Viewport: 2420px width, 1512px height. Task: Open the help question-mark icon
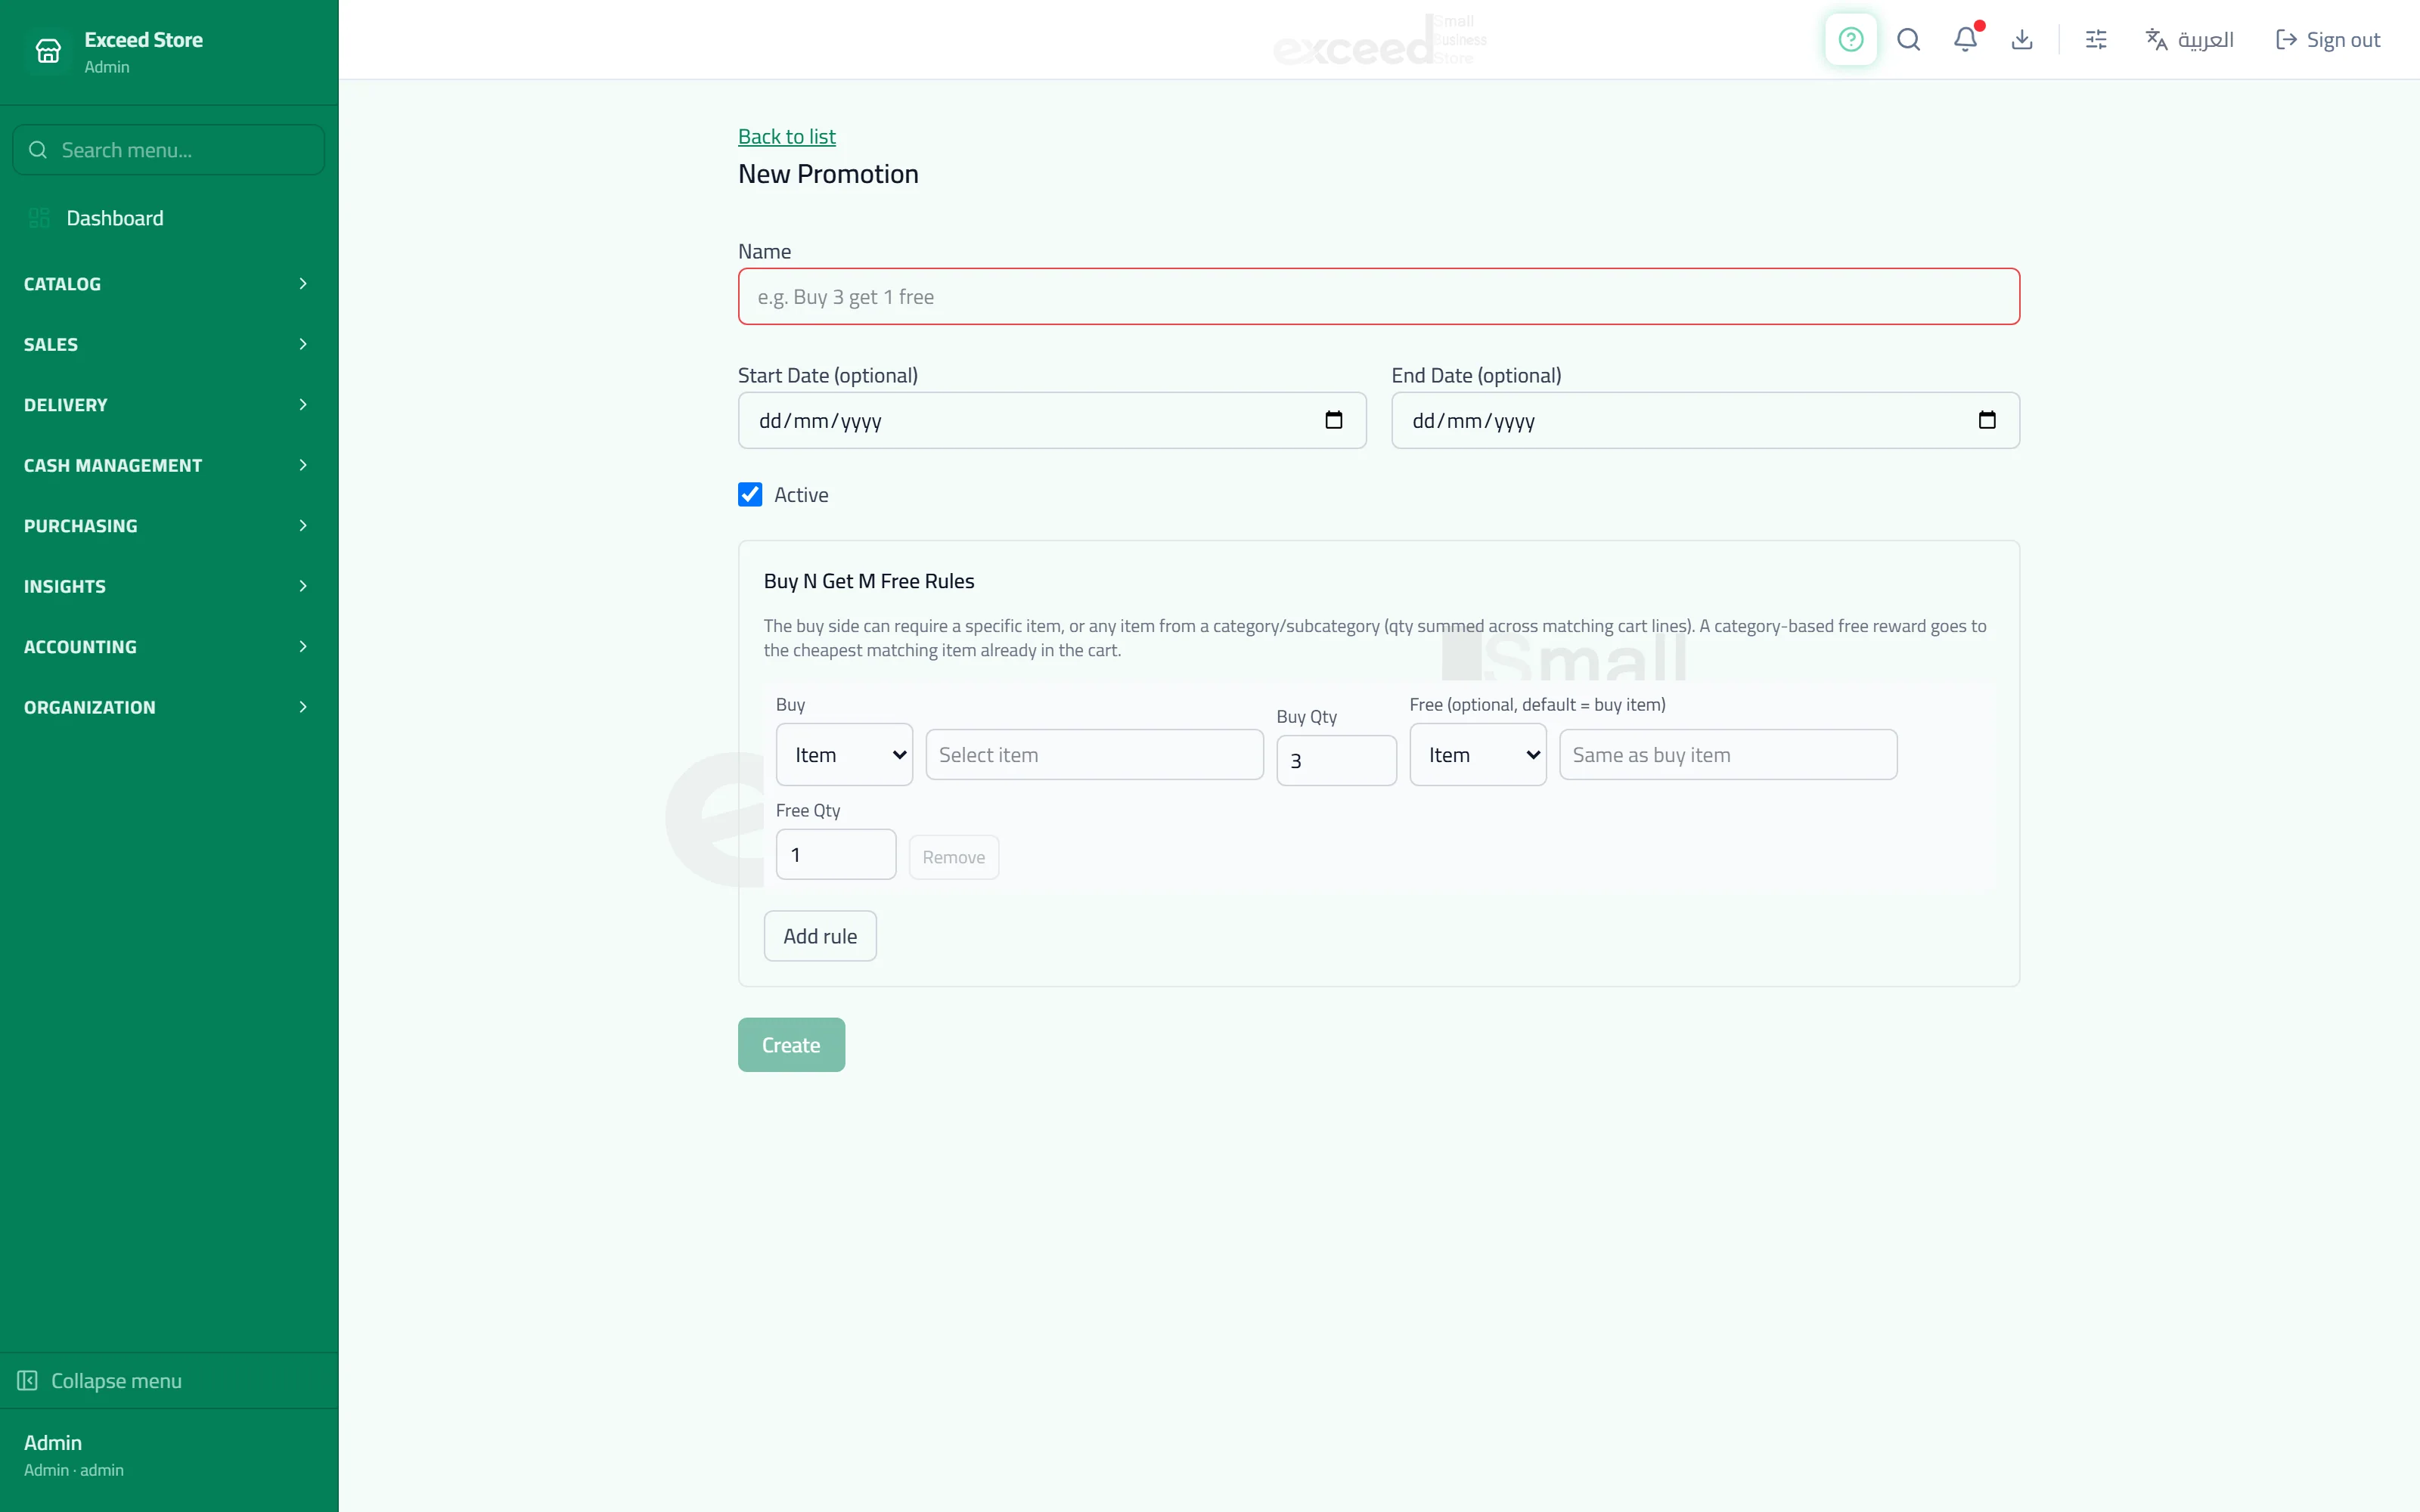(x=1850, y=39)
